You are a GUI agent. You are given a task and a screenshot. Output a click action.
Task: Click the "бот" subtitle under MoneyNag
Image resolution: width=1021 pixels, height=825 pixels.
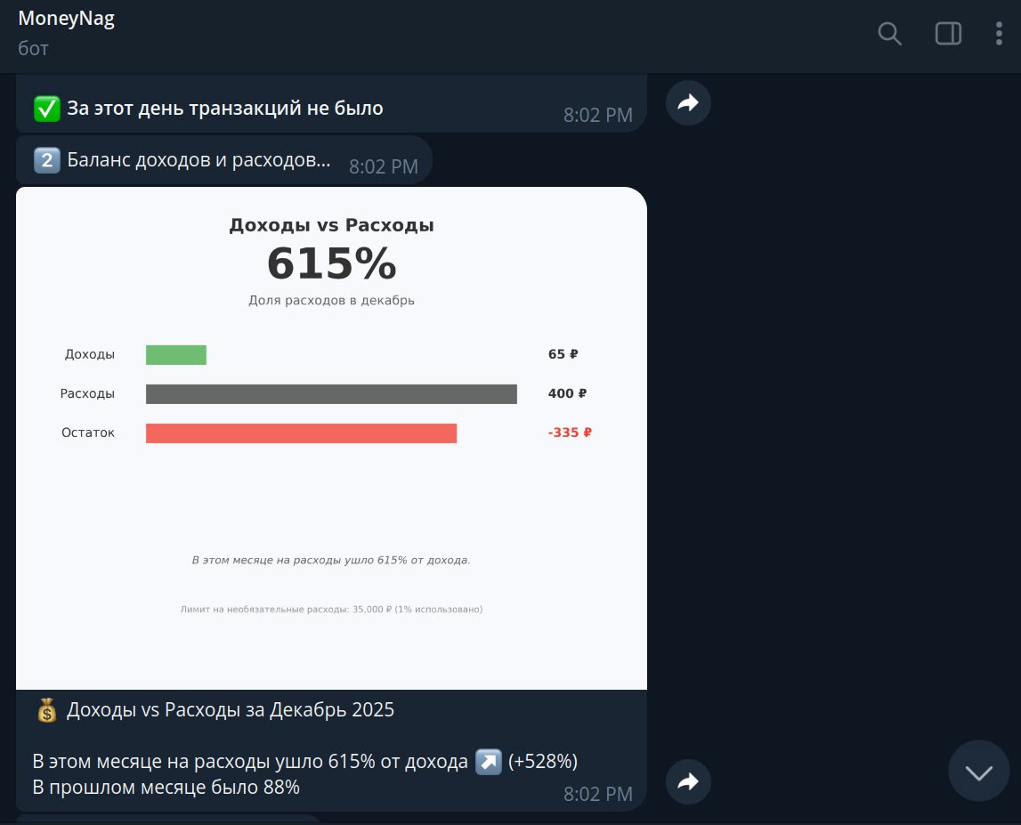click(33, 48)
